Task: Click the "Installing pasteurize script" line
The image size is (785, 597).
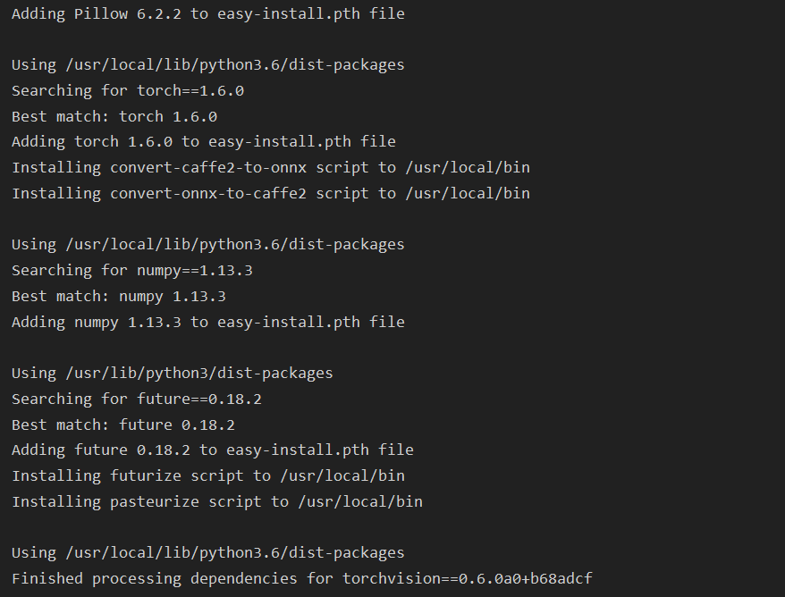Action: tap(216, 501)
